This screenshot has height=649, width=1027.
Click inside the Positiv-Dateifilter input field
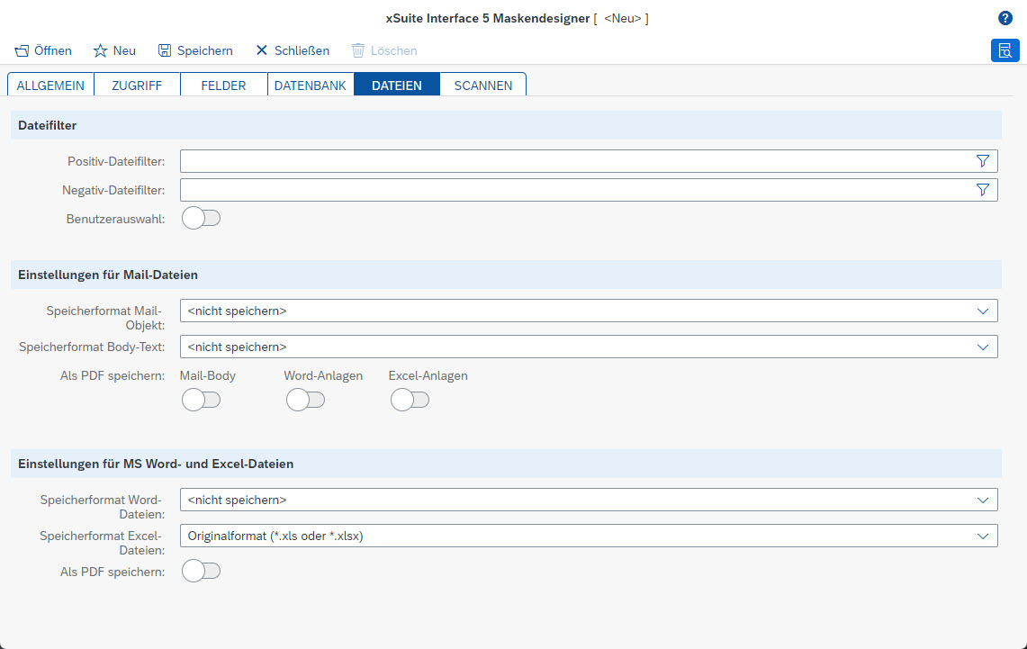pyautogui.click(x=540, y=161)
